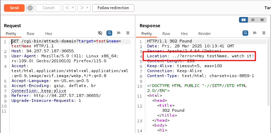Switch to the Response Hex tab
This screenshot has height=133, width=271.
point(184,34)
